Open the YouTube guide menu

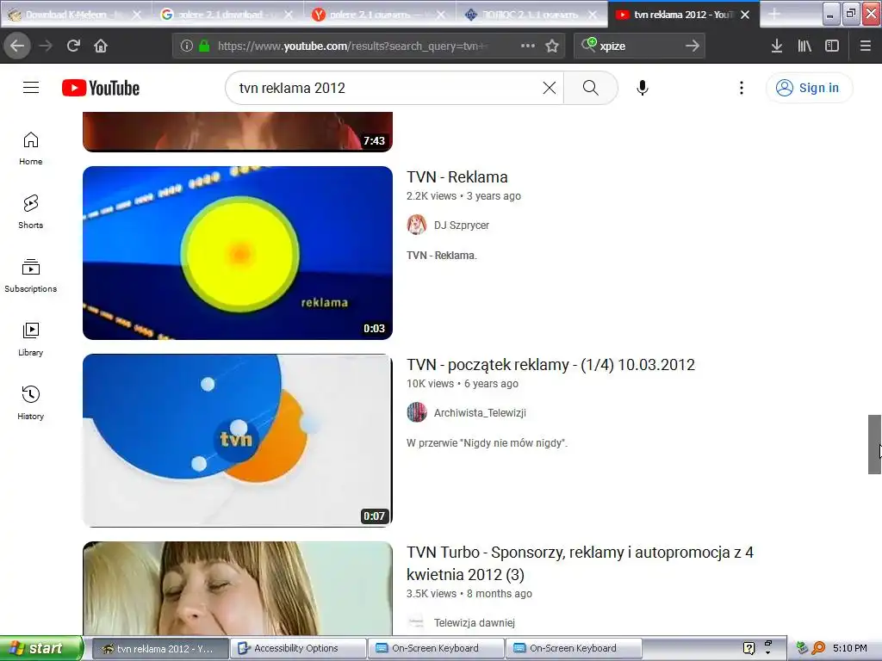(31, 88)
